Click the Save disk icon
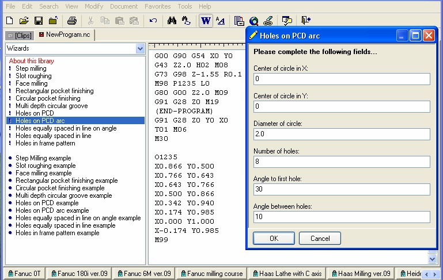 pyautogui.click(x=39, y=21)
